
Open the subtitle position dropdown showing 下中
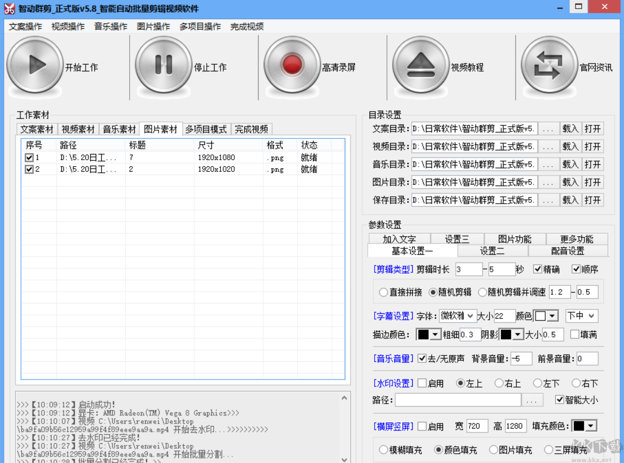(581, 316)
